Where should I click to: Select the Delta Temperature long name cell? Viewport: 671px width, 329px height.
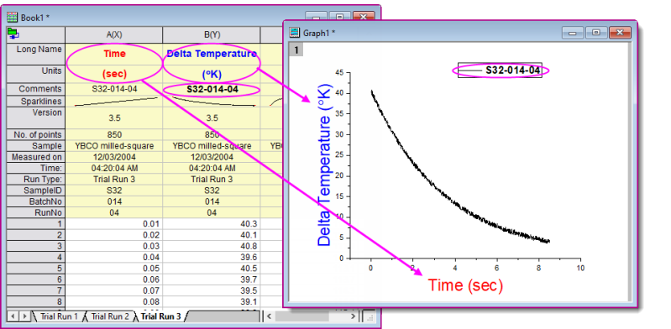(x=212, y=54)
